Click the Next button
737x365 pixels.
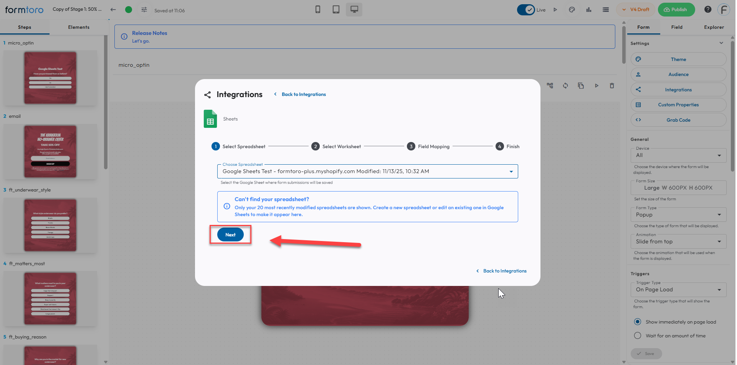pyautogui.click(x=230, y=235)
